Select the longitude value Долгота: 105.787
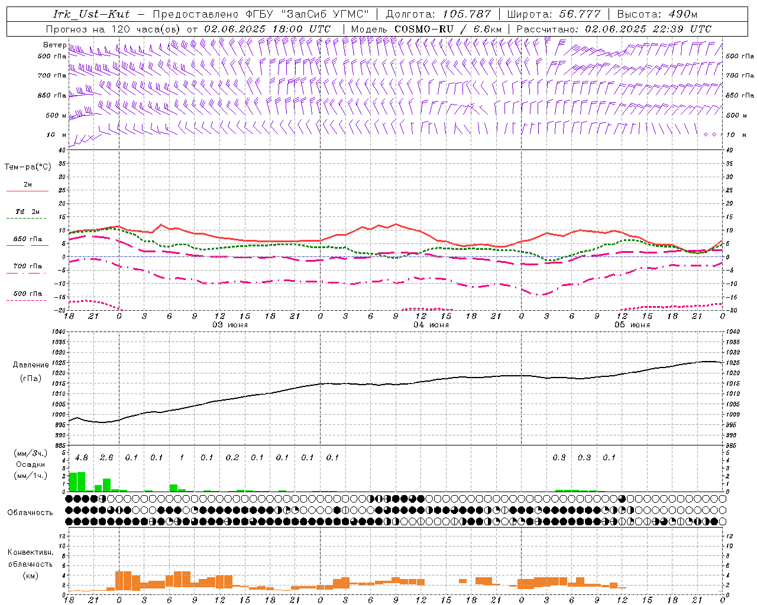 pyautogui.click(x=438, y=14)
